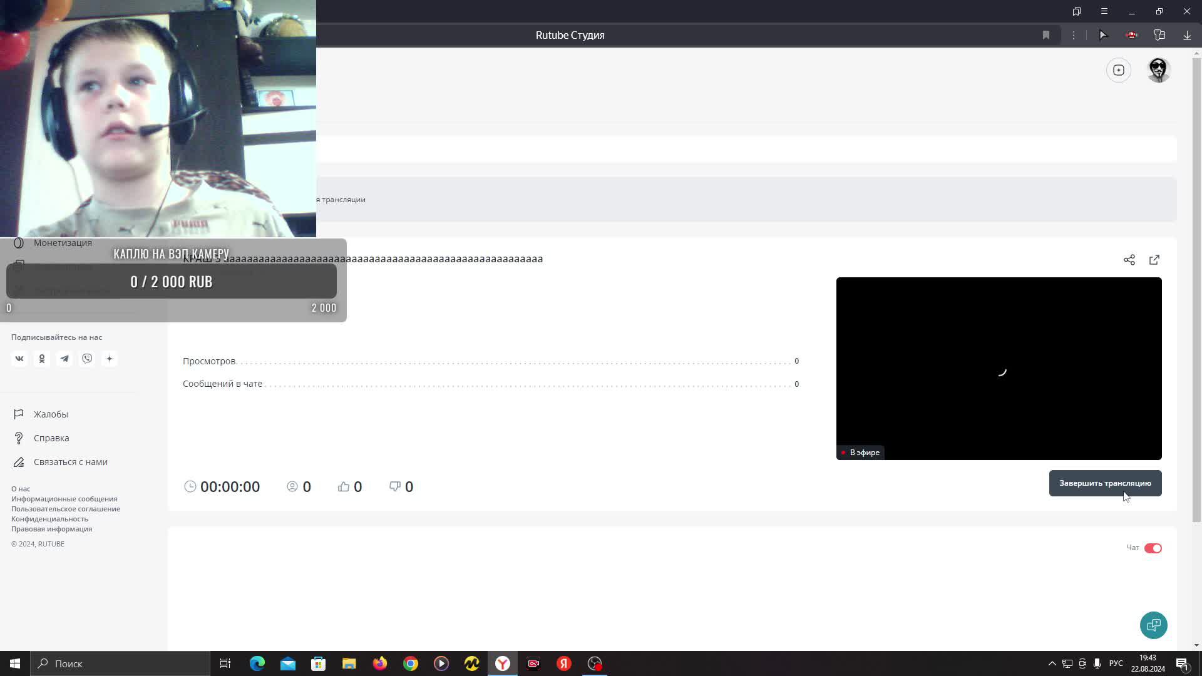Open the VK social link icon

tap(19, 359)
